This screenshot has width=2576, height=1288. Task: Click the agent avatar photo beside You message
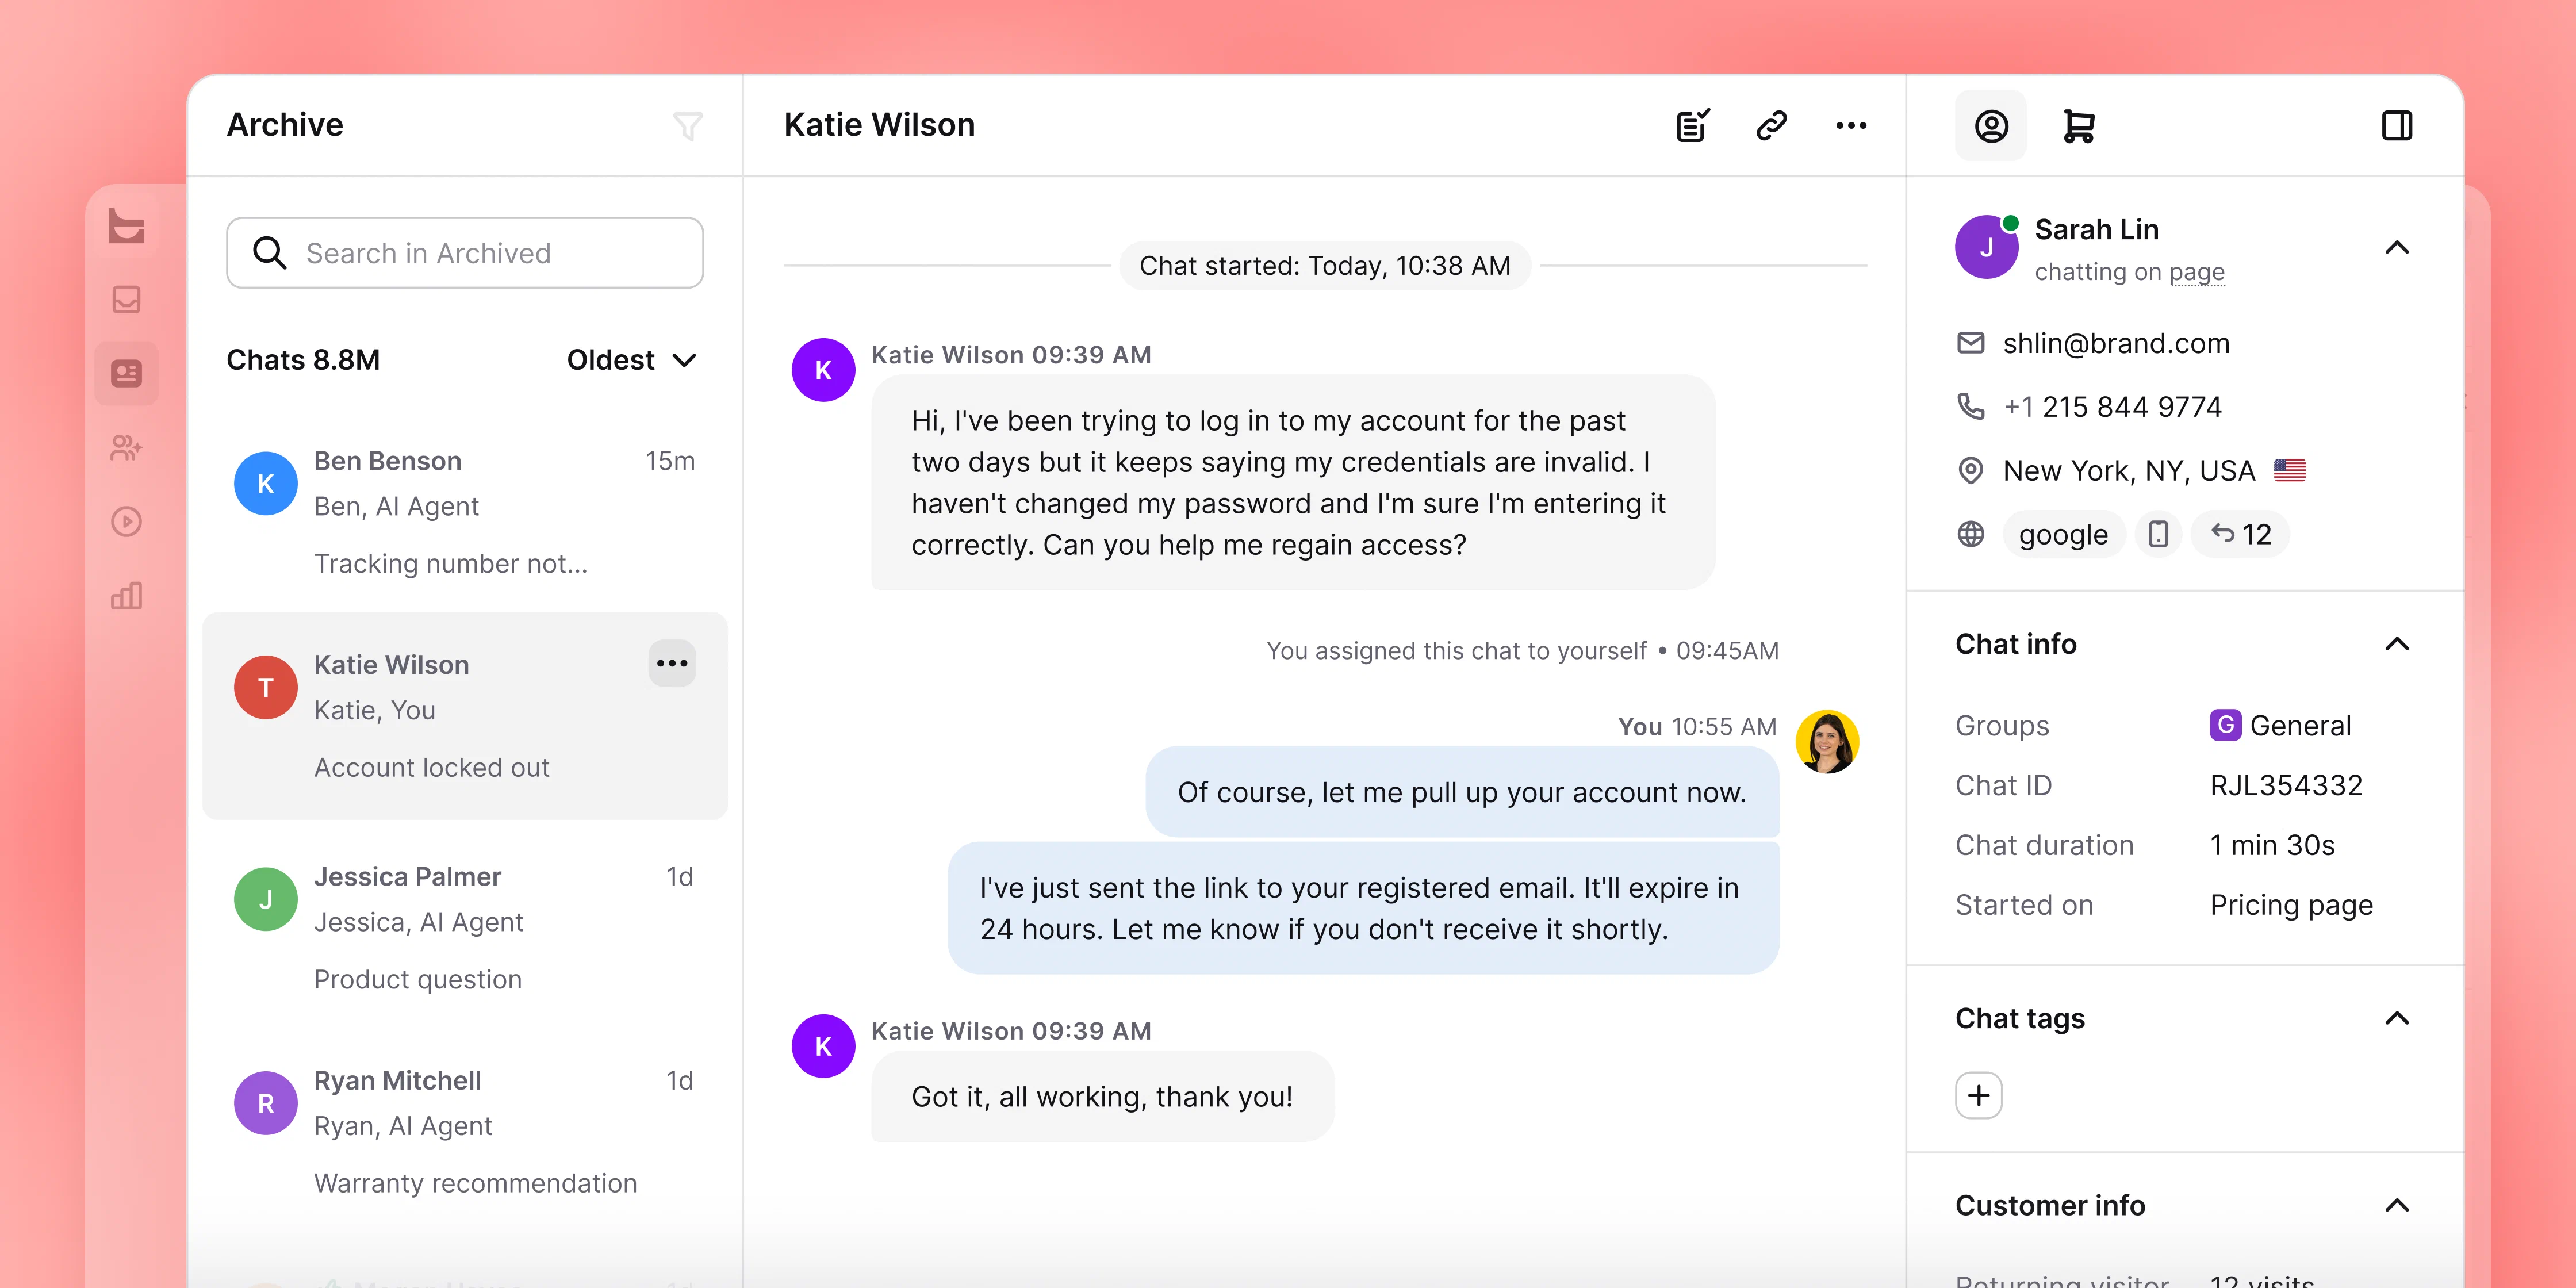coord(1827,742)
